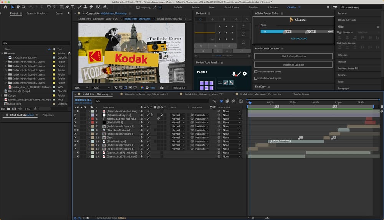The height and width of the screenshot is (220, 384).
Task: Open the Render Queue tab
Action: (301, 94)
